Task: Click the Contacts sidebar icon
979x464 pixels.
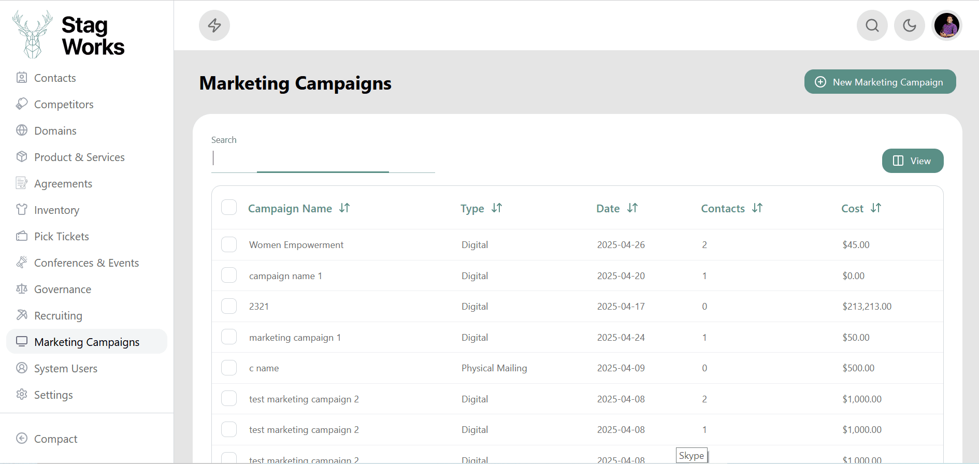Action: click(22, 78)
